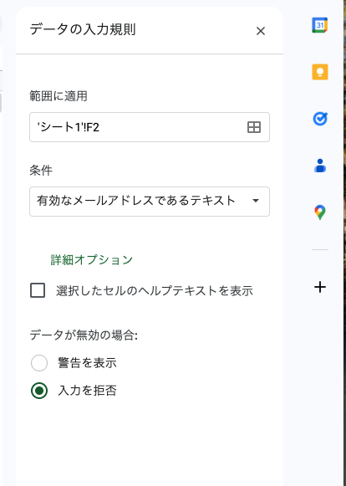The width and height of the screenshot is (346, 486).
Task: Click the select data range grid icon
Action: (254, 127)
